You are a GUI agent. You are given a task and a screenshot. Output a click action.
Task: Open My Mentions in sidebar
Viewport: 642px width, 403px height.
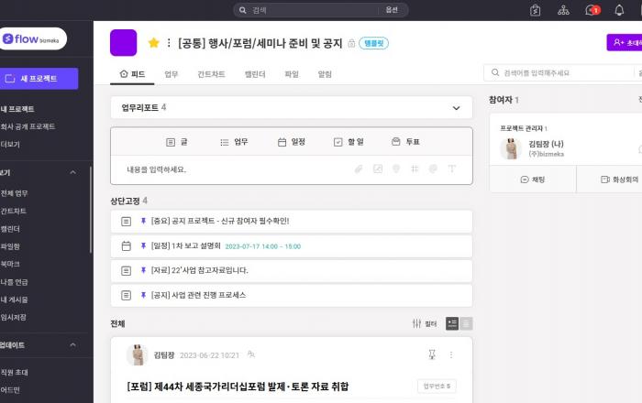(x=14, y=282)
